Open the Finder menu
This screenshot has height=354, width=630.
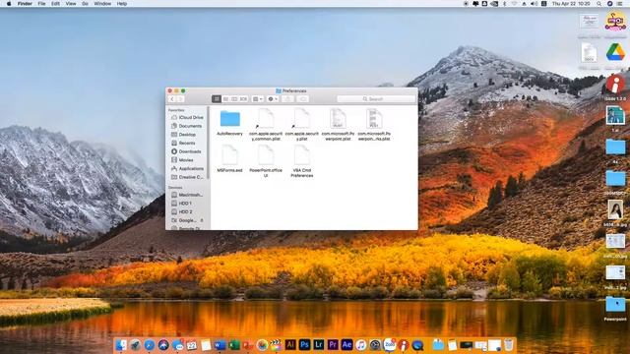coord(25,4)
